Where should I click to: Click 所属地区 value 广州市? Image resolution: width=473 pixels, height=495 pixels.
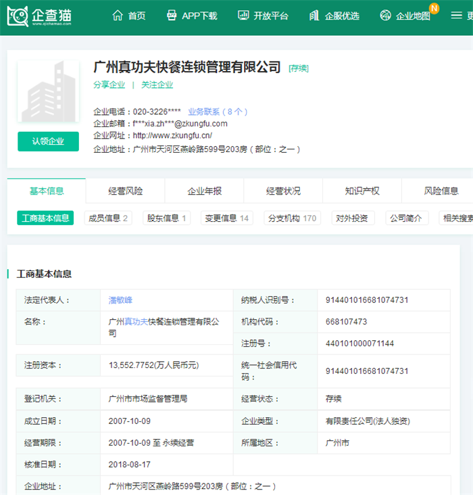coord(337,443)
